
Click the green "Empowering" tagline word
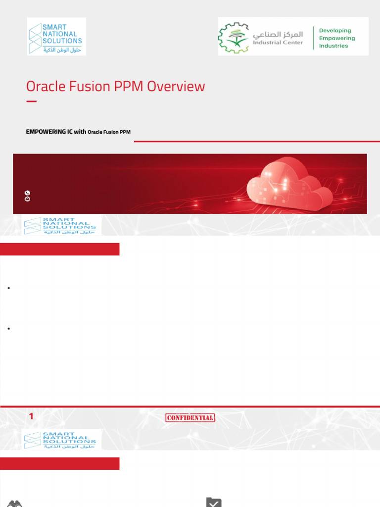337,38
